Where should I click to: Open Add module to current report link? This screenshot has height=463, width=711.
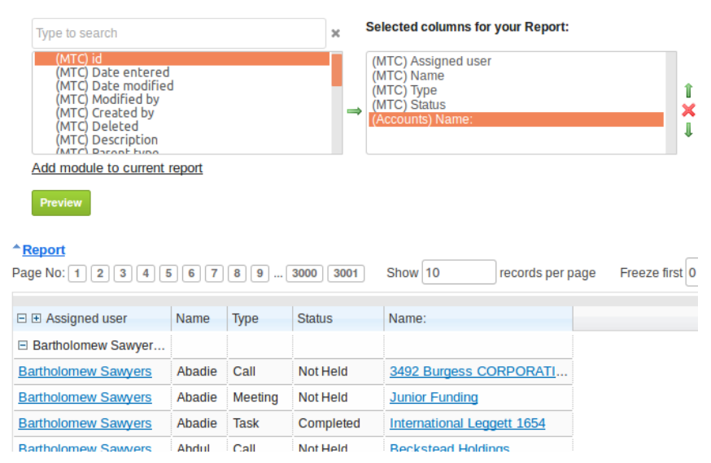coord(117,168)
